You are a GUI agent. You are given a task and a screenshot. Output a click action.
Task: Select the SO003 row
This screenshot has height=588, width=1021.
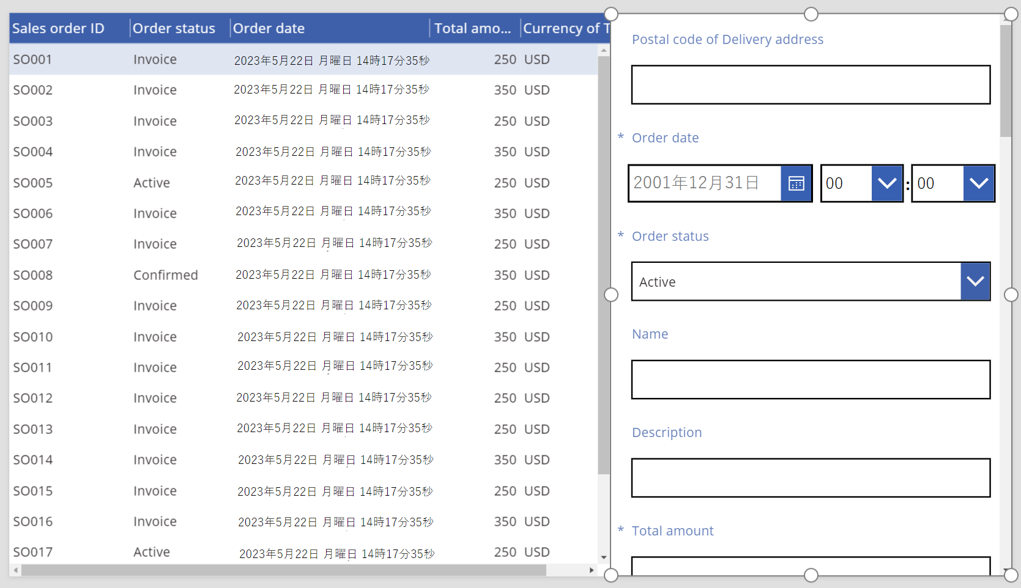click(303, 121)
